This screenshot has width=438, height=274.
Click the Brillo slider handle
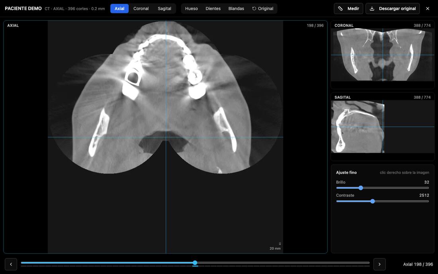[361, 188]
